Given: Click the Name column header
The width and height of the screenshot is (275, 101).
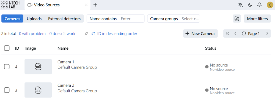Looking at the screenshot, I should (63, 48).
